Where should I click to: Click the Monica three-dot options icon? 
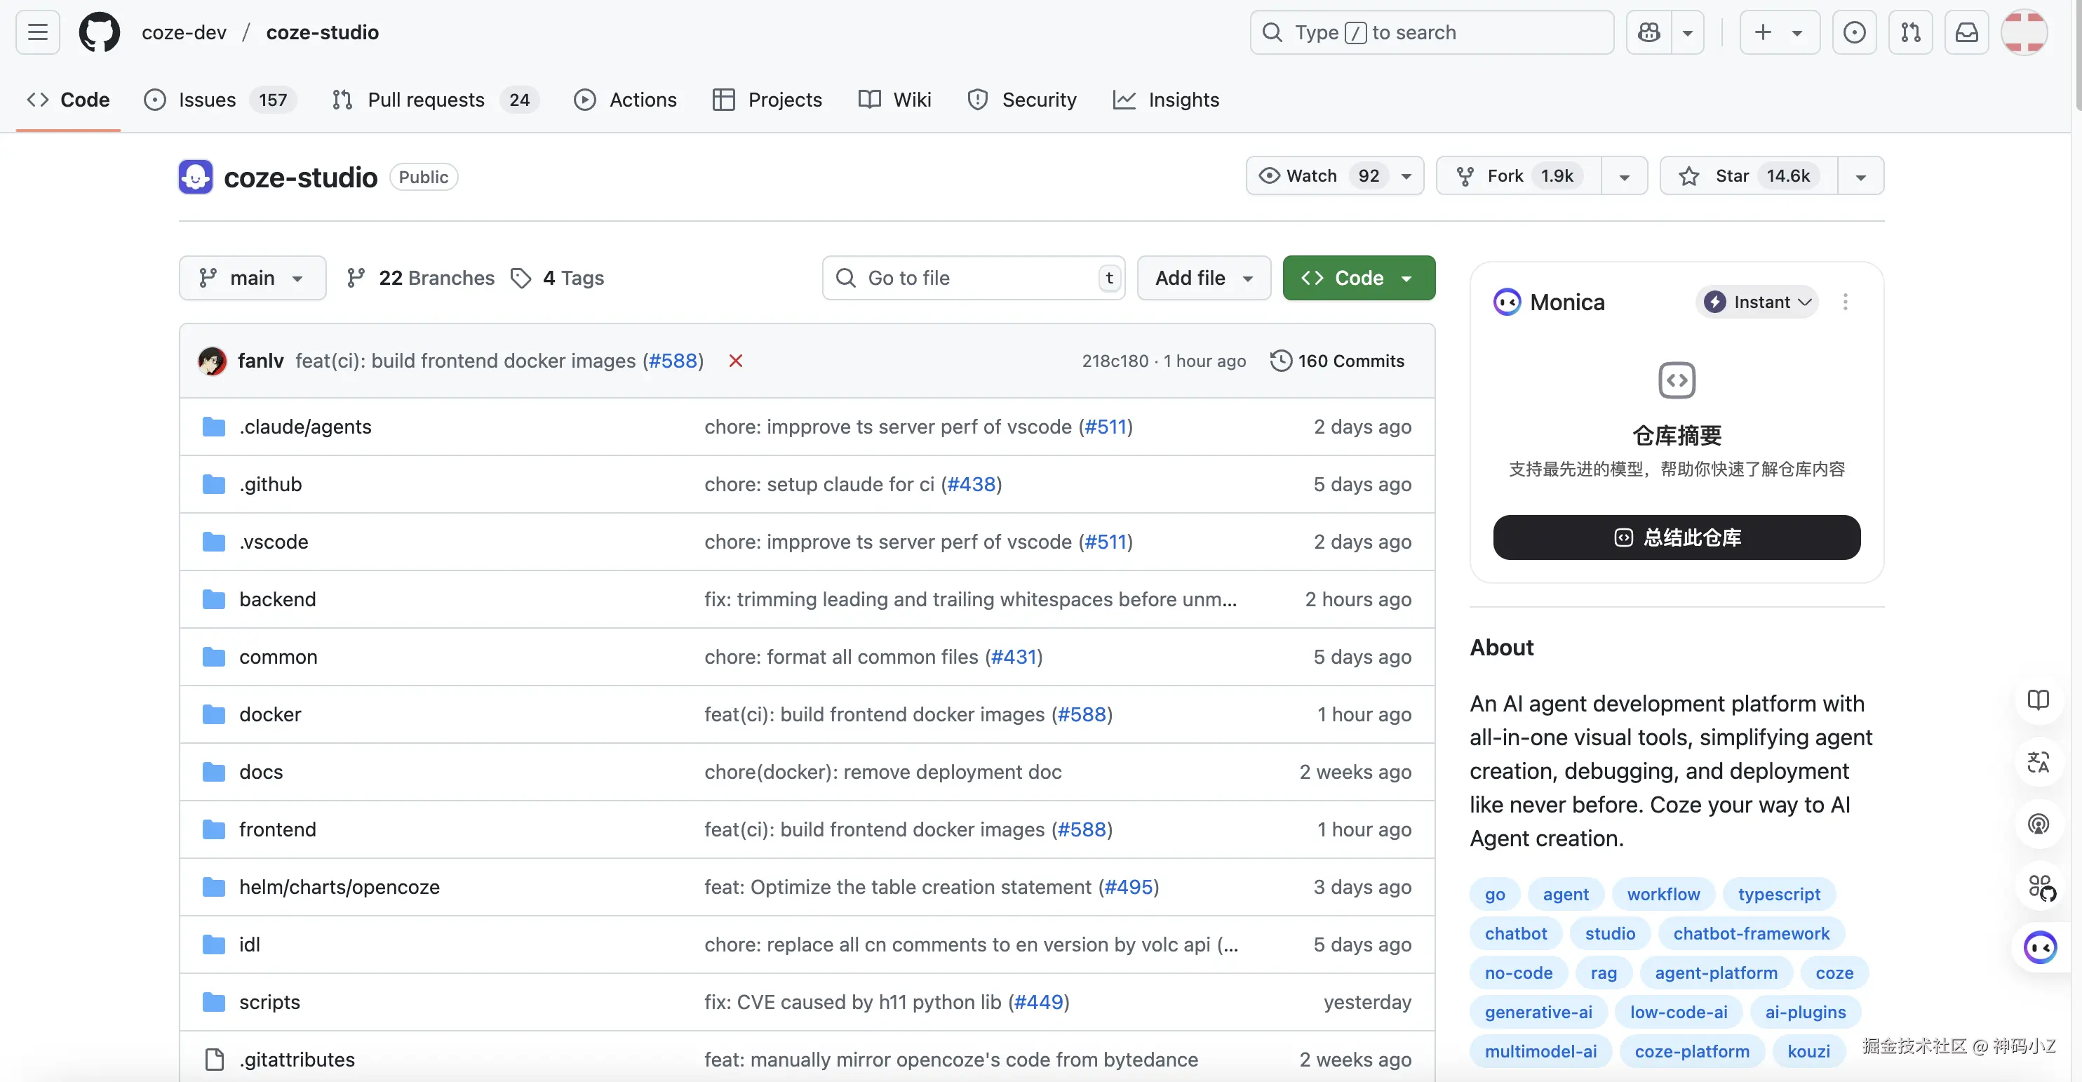tap(1844, 302)
